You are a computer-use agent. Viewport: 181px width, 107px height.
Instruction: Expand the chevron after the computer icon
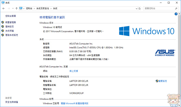(24, 9)
